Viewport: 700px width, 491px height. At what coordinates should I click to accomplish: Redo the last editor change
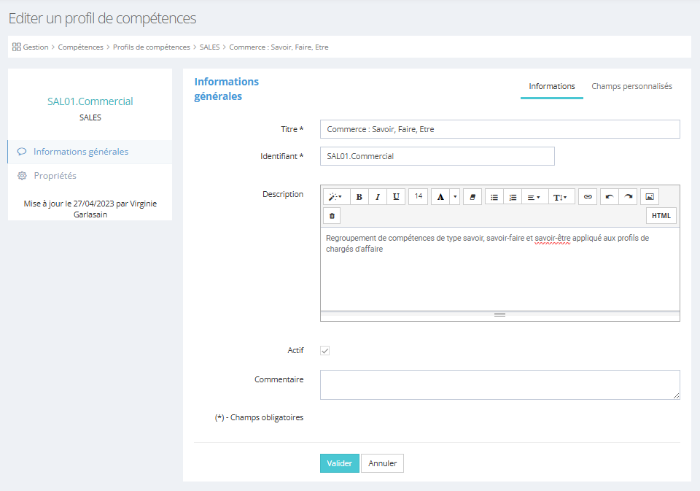point(628,197)
